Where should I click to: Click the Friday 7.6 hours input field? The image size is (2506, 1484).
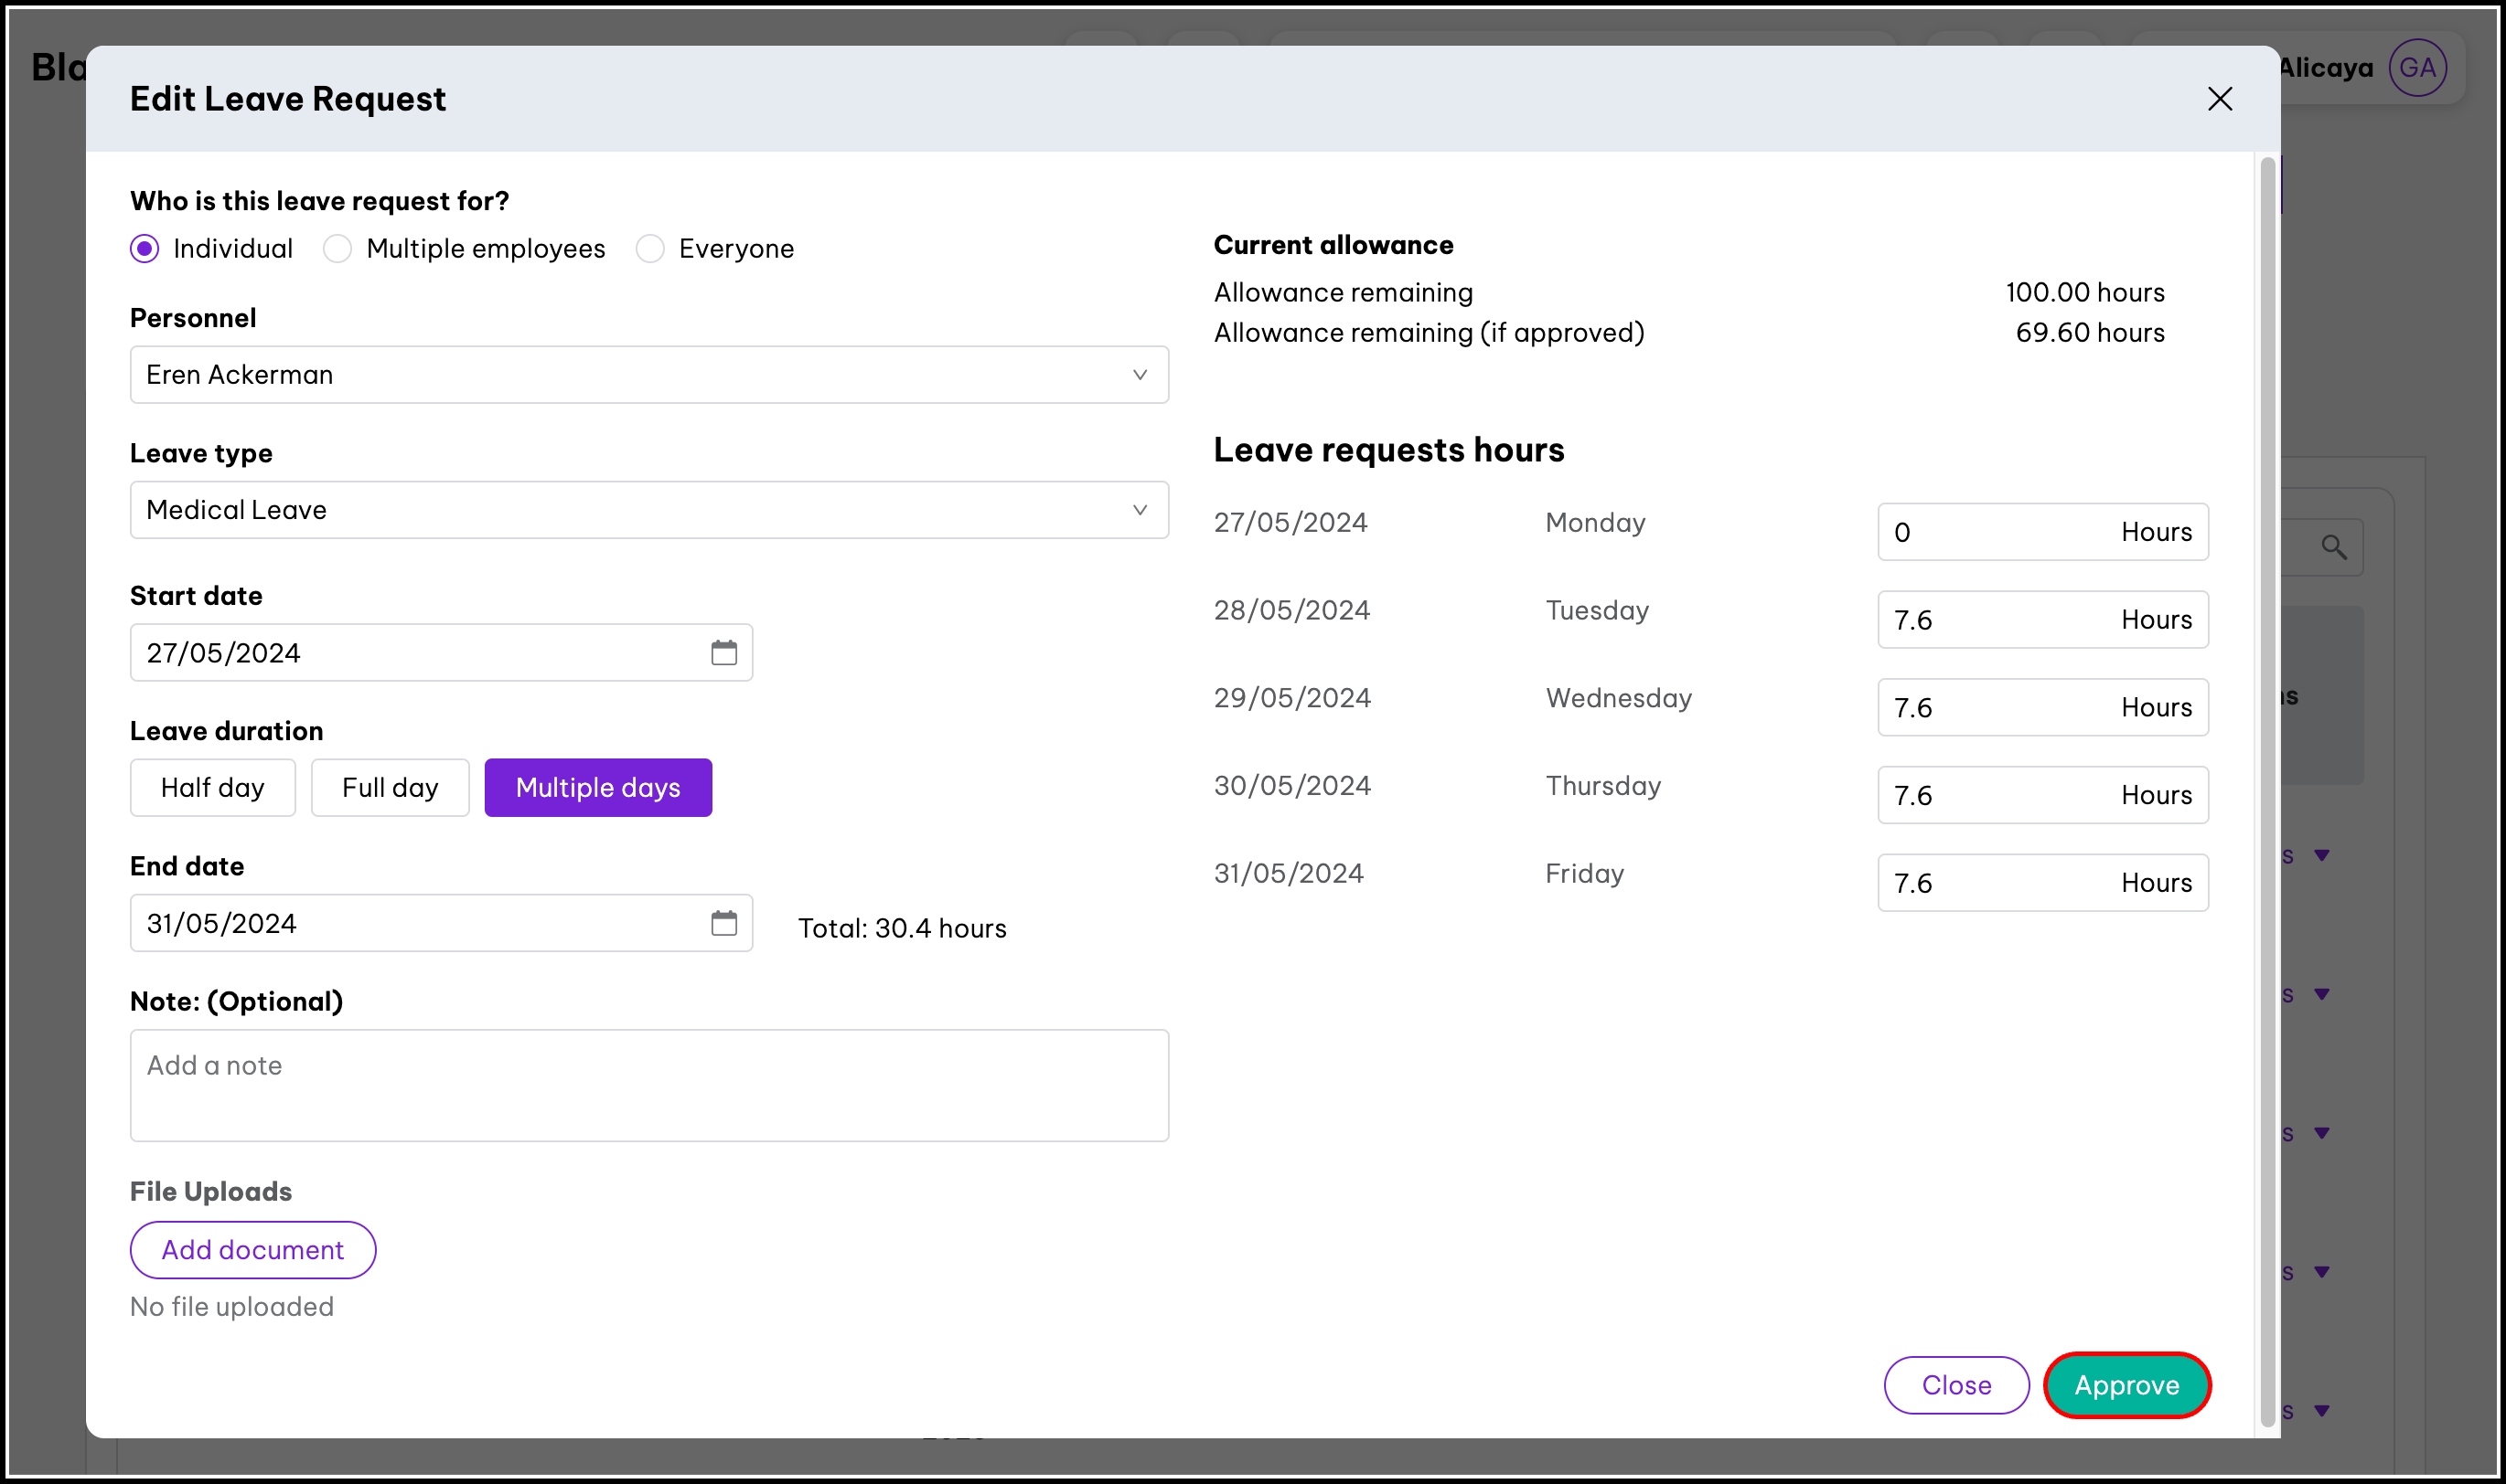[x=1992, y=883]
